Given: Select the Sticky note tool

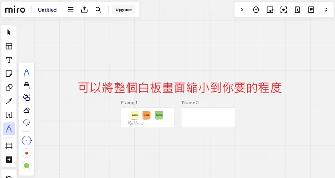Looking at the screenshot, I should pyautogui.click(x=9, y=74).
